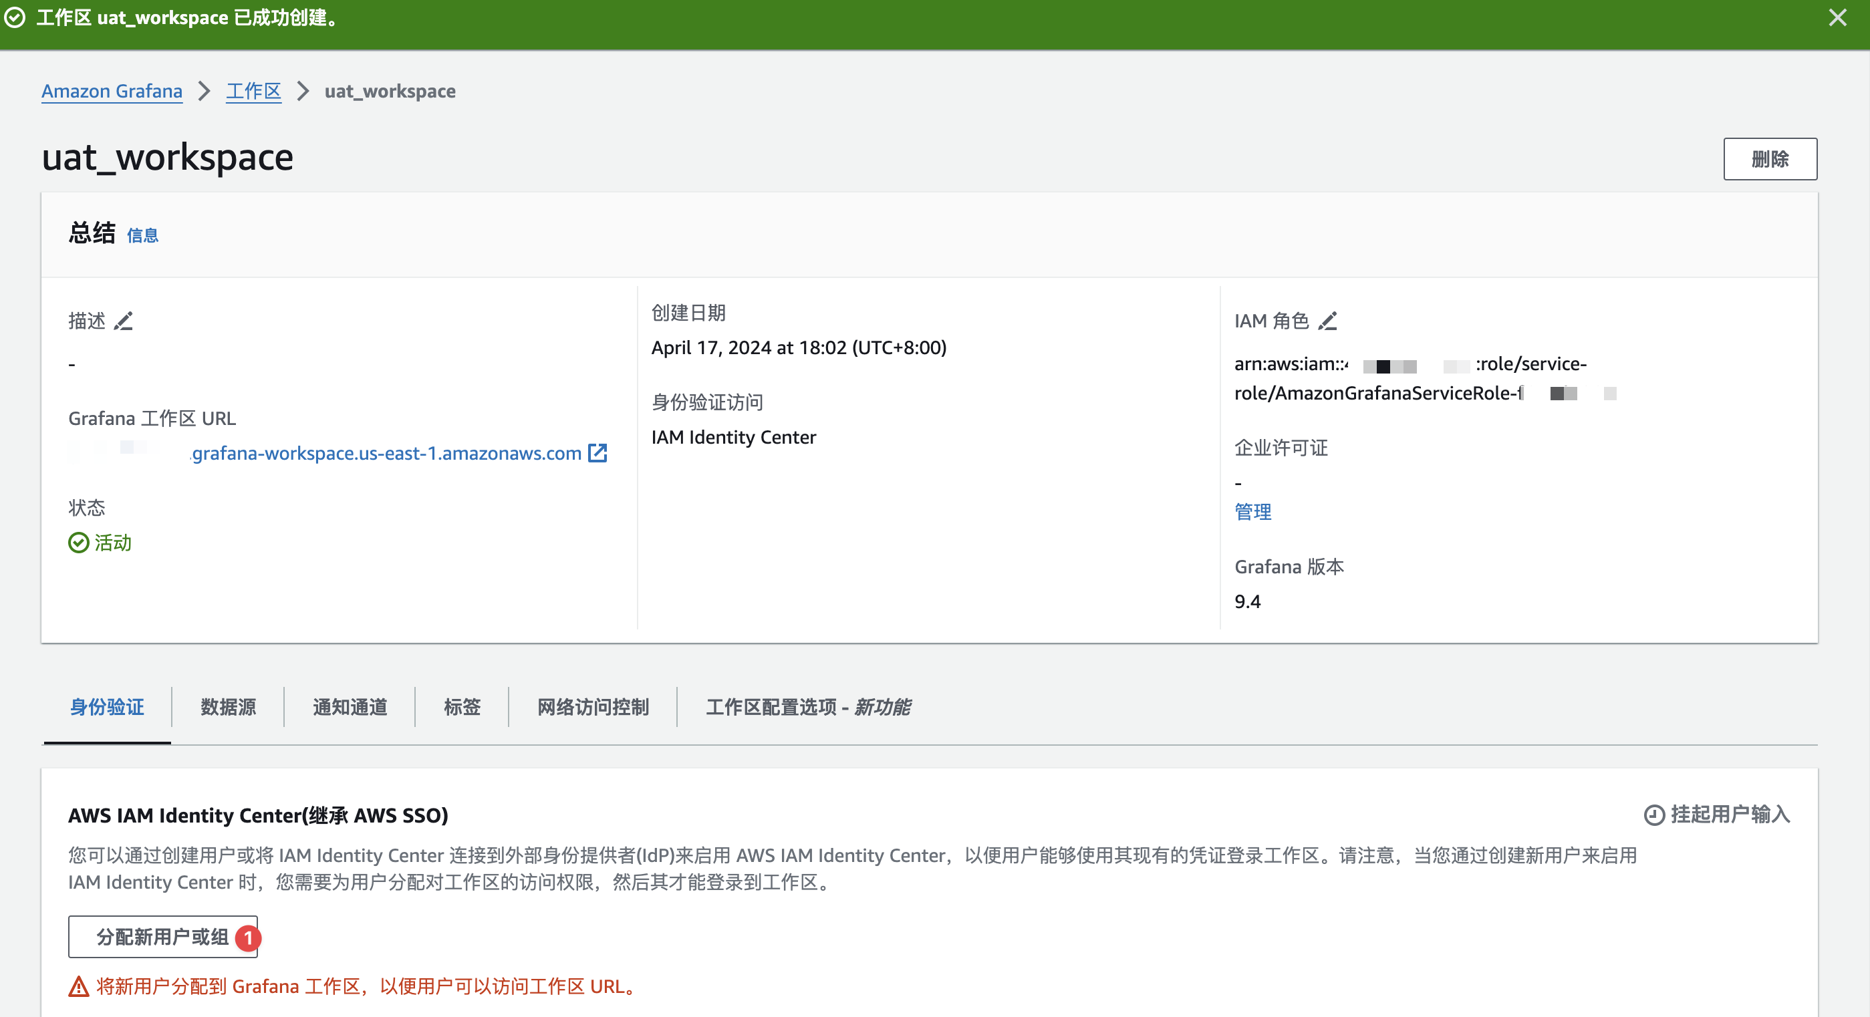Viewport: 1870px width, 1017px height.
Task: Open the 信息 link next to 总结
Action: click(x=142, y=235)
